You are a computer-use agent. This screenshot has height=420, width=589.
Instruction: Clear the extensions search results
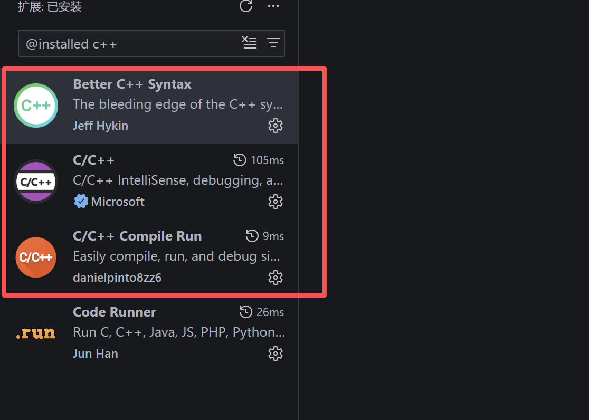[249, 42]
